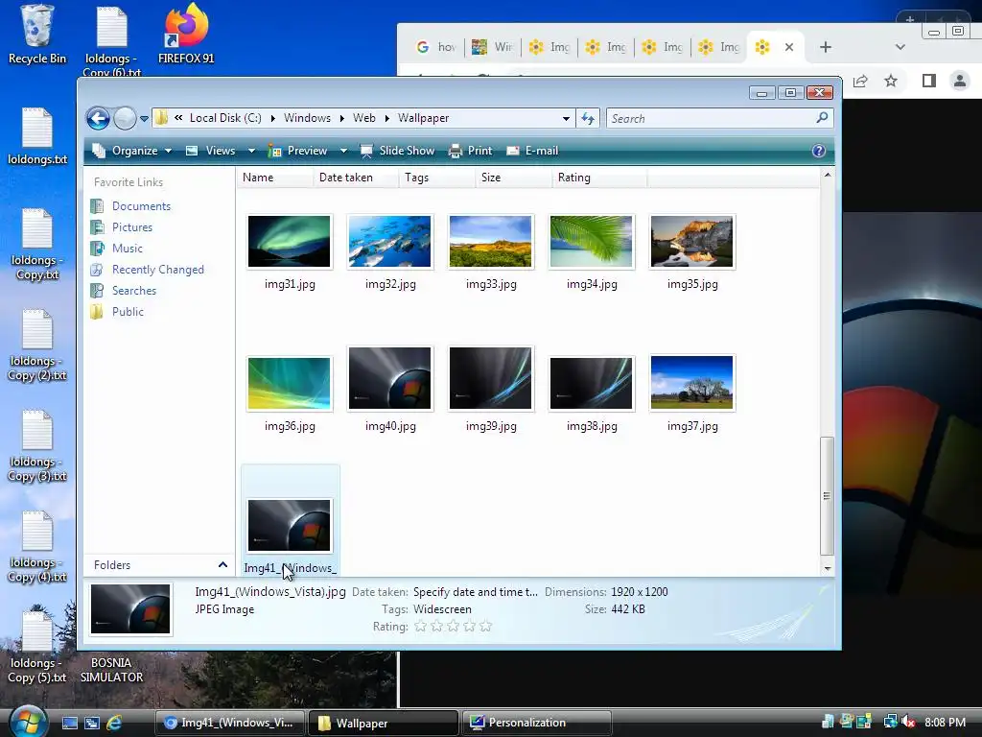Image resolution: width=982 pixels, height=737 pixels.
Task: Click Print in the toolbar
Action: (x=470, y=151)
